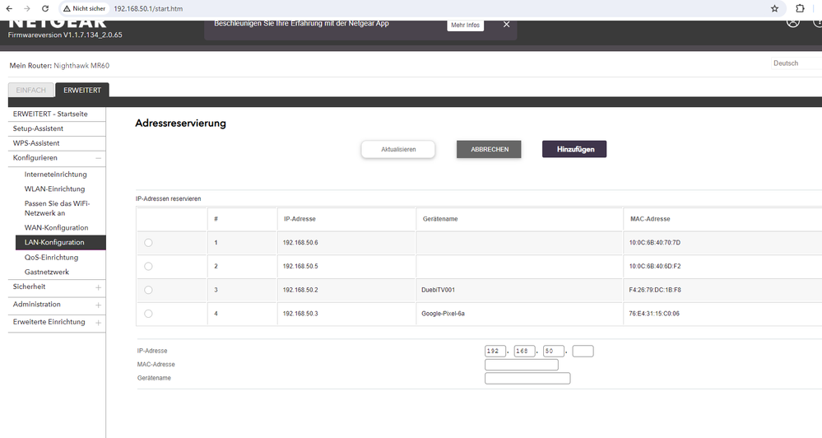This screenshot has height=438, width=822.
Task: Open QoS-Einrichtung page
Action: pyautogui.click(x=51, y=258)
